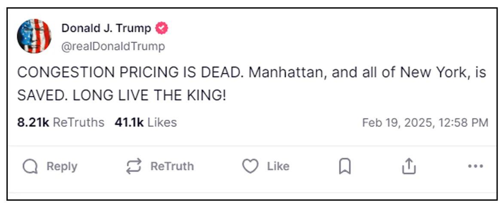The image size is (504, 208).
Task: Click the red verified checkmark badge
Action: (x=162, y=28)
